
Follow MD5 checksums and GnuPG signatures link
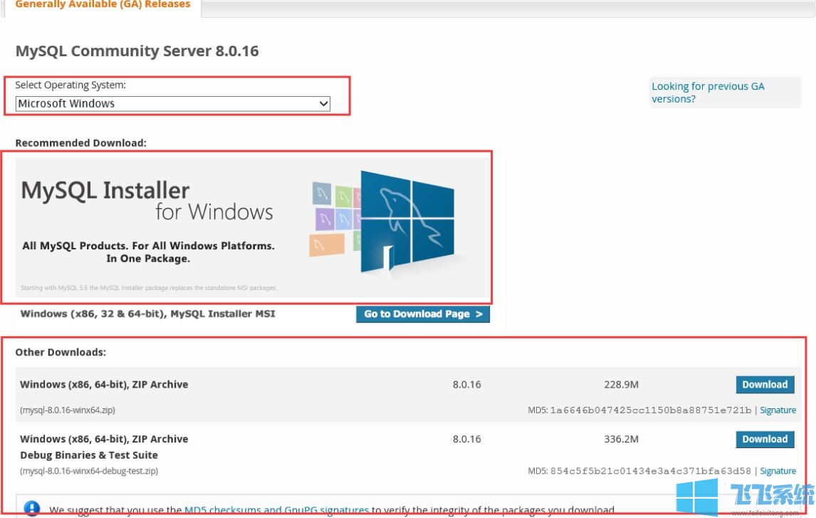coord(276,510)
